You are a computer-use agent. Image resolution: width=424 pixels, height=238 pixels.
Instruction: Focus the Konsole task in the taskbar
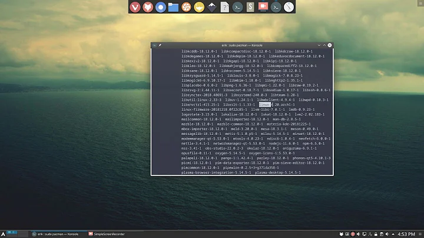(x=58, y=234)
